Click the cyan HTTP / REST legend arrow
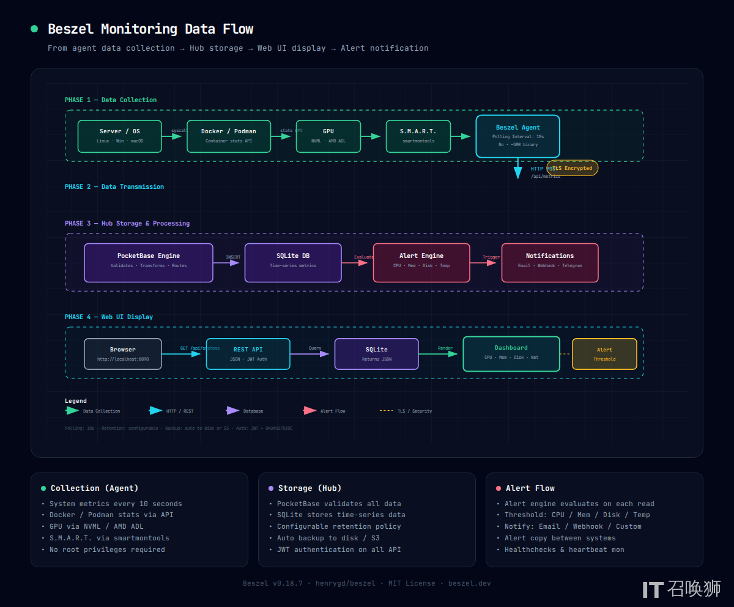 (155, 411)
